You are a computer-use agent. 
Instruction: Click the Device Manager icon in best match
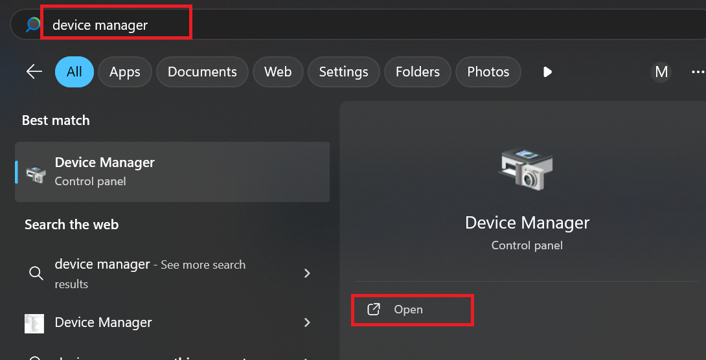point(36,175)
